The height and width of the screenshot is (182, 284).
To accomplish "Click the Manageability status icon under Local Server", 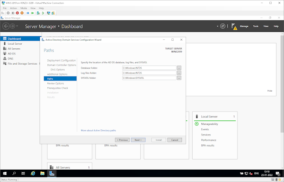I will [197, 124].
